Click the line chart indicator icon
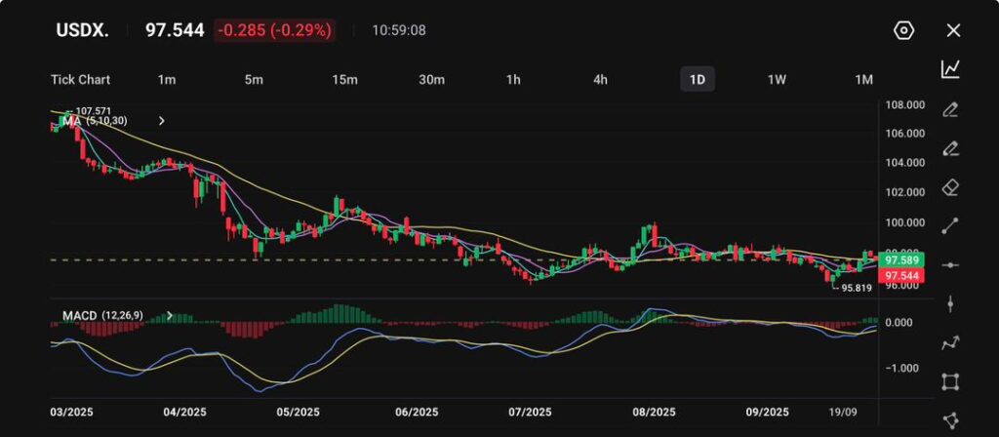 pyautogui.click(x=950, y=69)
